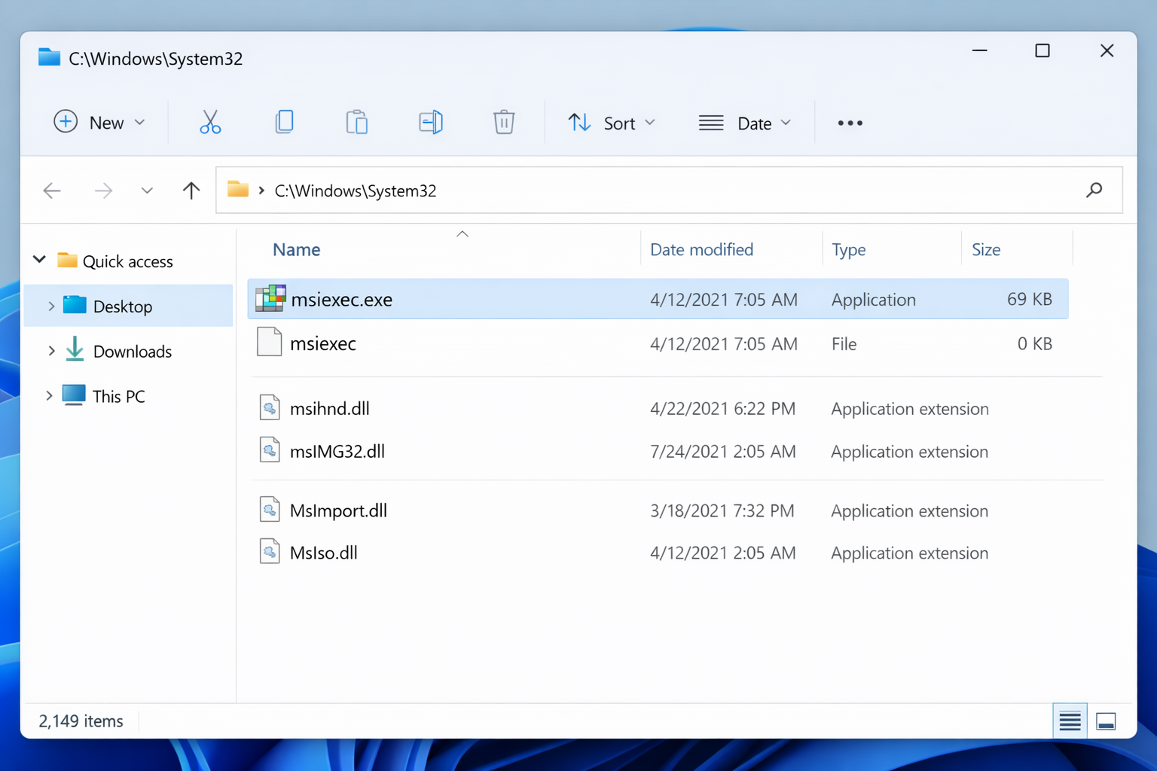This screenshot has width=1157, height=771.
Task: Click the MsIso.dll file icon
Action: click(x=270, y=552)
